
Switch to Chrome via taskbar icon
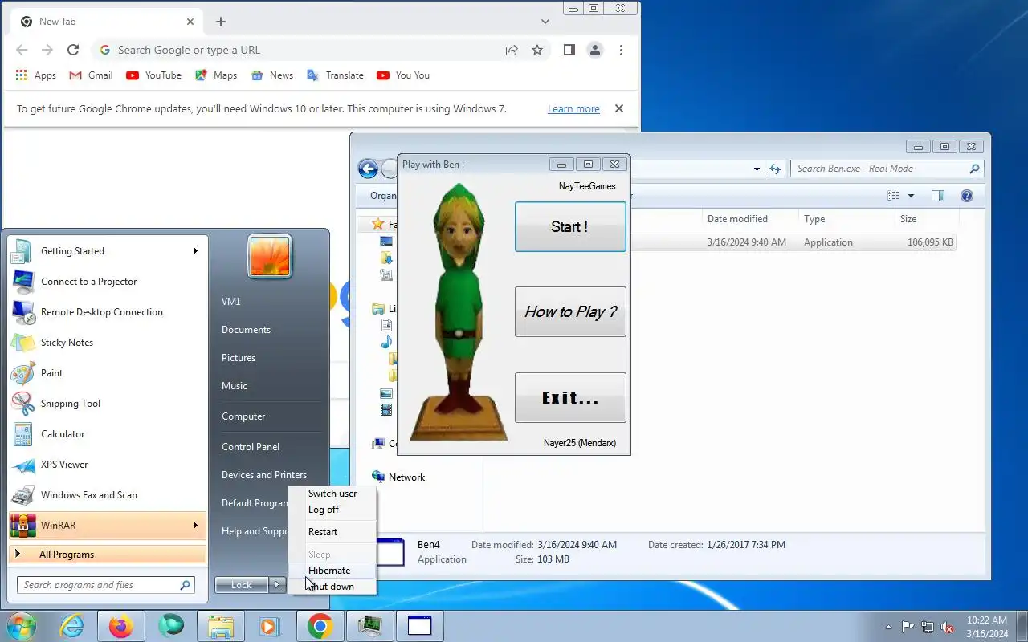click(320, 626)
